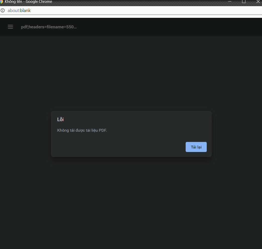Viewport: 262px width, 249px height.
Task: Open the PDF viewer sidebar hamburger menu
Action: (10, 27)
